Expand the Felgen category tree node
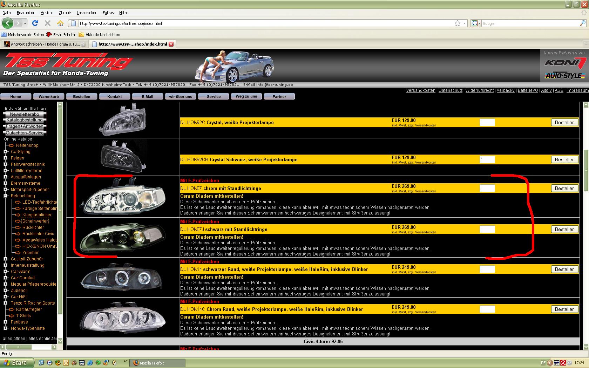589x368 pixels. point(6,158)
